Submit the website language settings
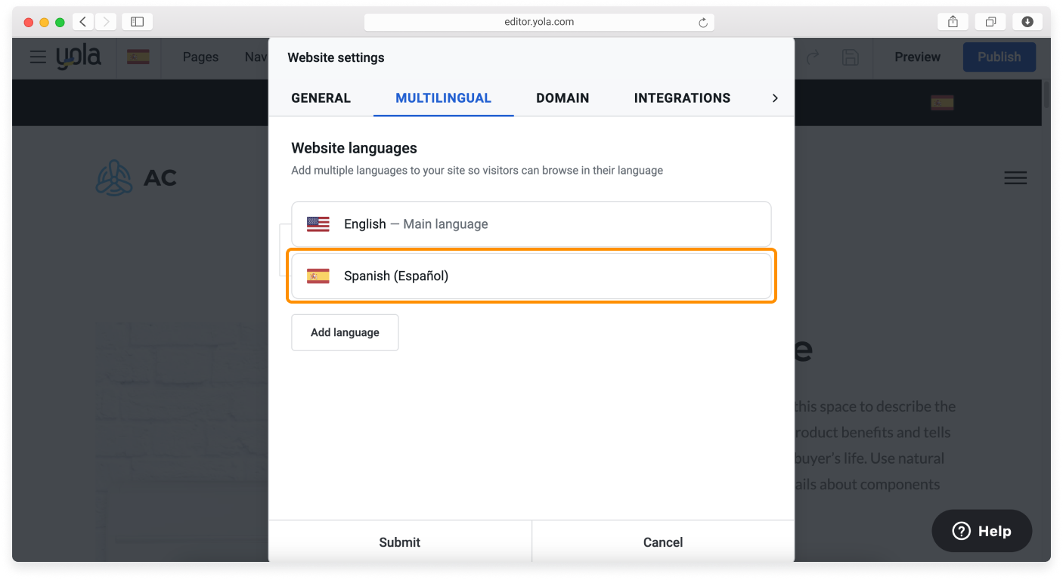The height and width of the screenshot is (580, 1063). coord(400,542)
